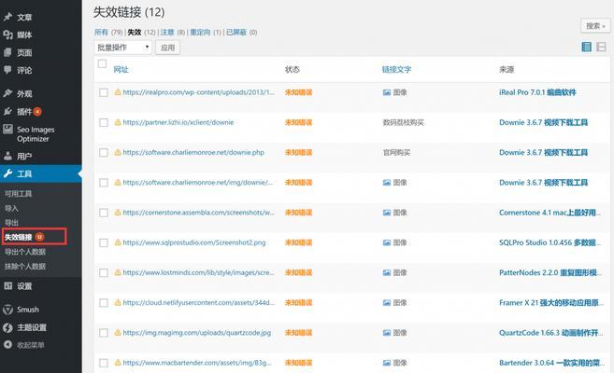
Task: Check the sqlprostudio.com row checkbox
Action: (104, 243)
